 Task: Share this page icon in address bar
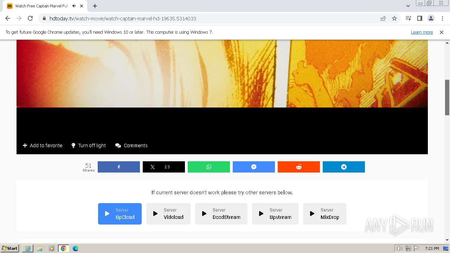(383, 18)
